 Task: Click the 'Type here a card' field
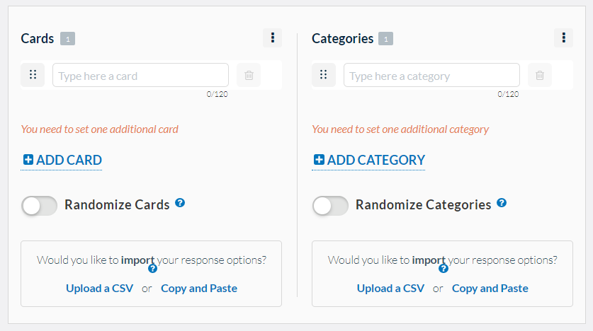coord(140,76)
